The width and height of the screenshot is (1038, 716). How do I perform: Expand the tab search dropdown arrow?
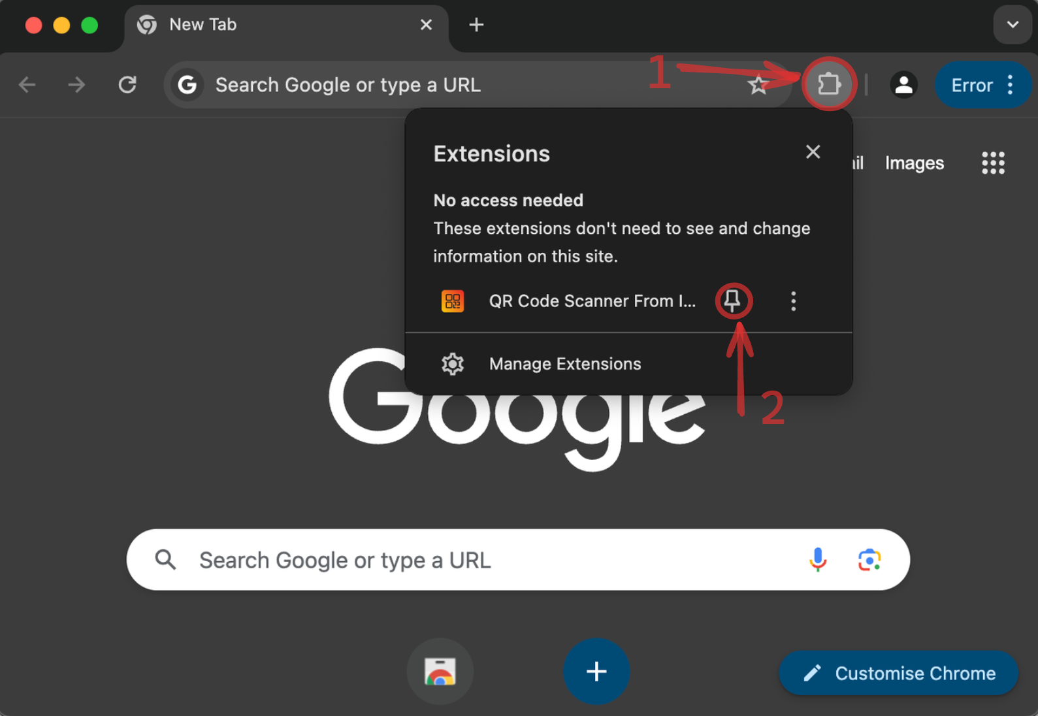1013,25
